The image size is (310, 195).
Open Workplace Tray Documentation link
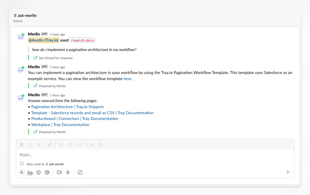click(x=60, y=125)
